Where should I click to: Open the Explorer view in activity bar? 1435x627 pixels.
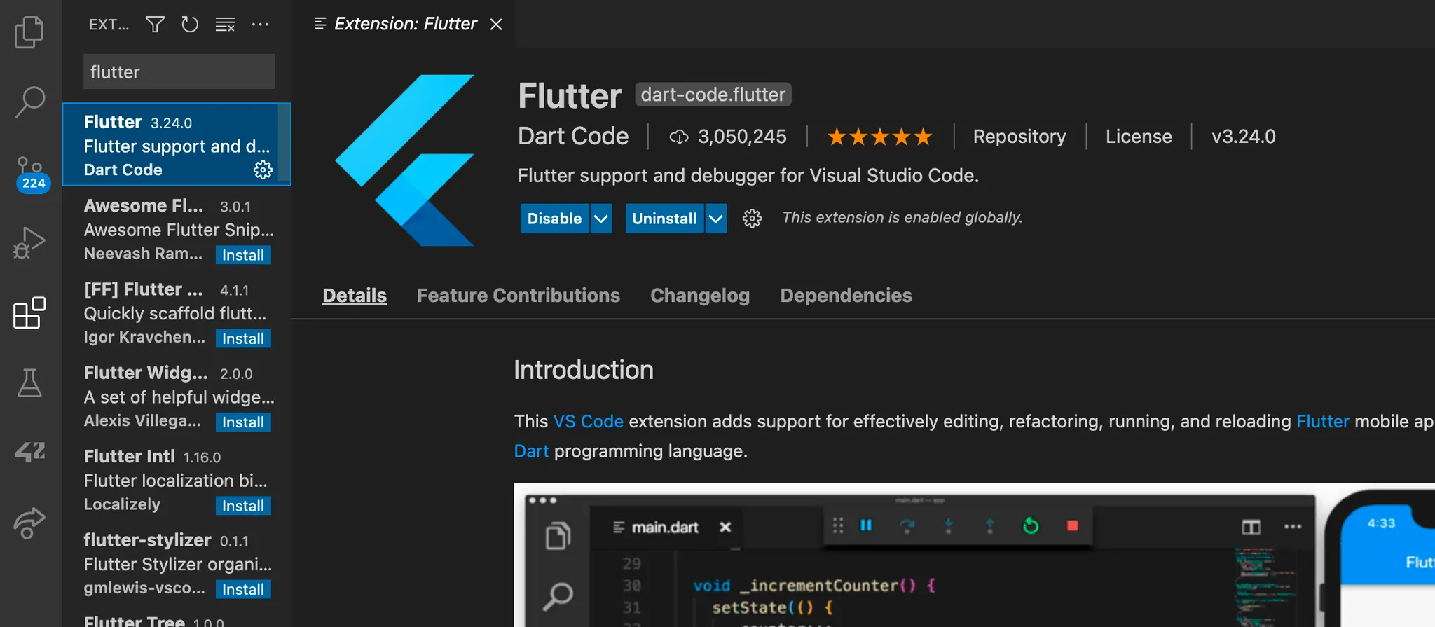pos(29,32)
